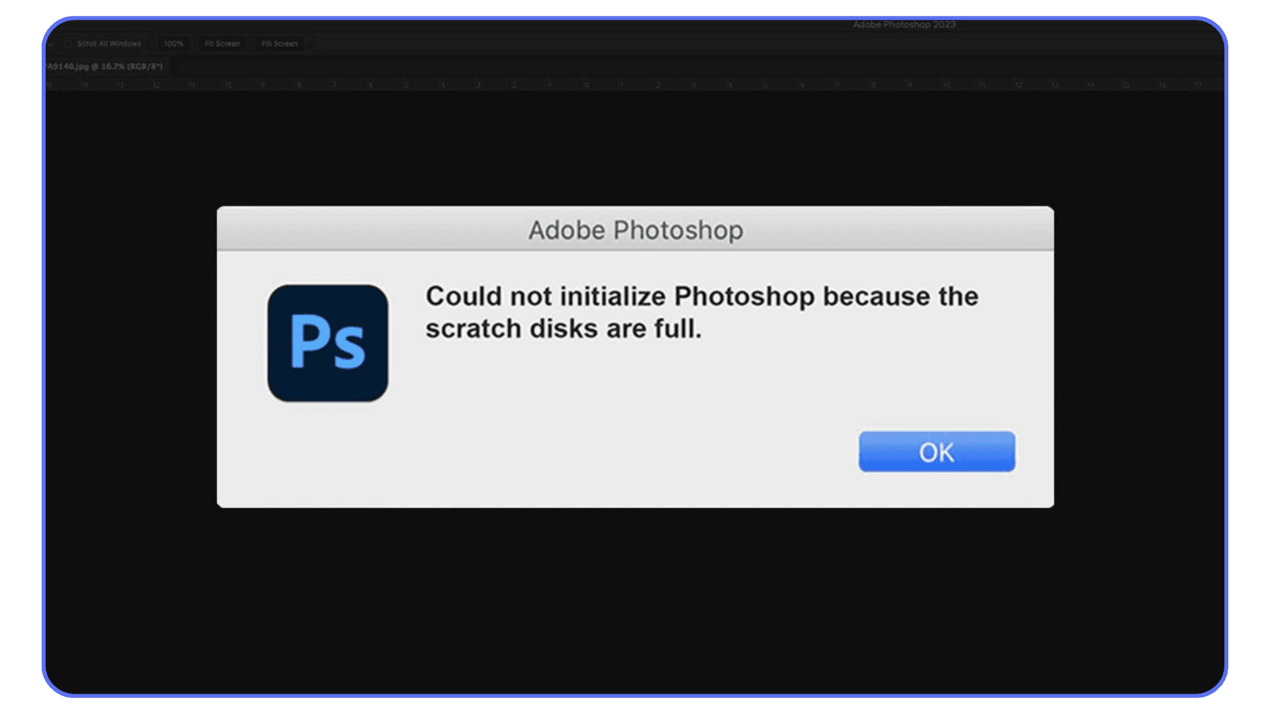Open the tool preset dropdown arrow
Image resolution: width=1270 pixels, height=714 pixels.
tap(50, 44)
